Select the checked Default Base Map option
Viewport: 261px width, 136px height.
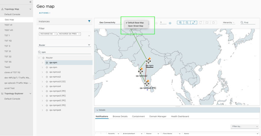(x=136, y=23)
